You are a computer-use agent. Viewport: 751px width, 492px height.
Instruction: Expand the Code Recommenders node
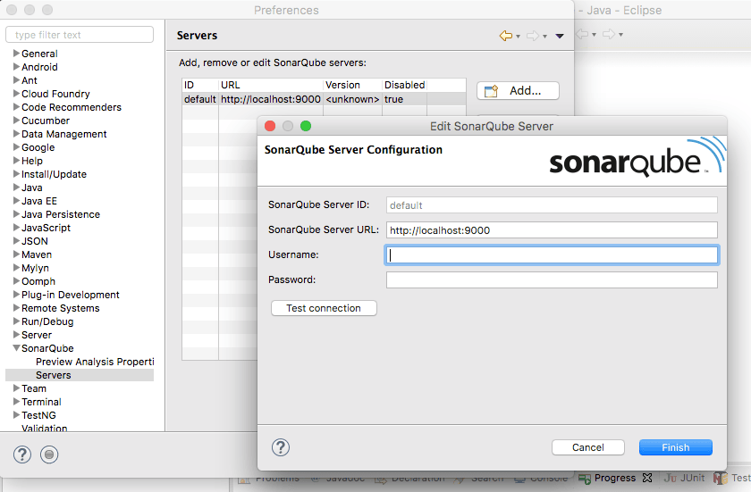(x=16, y=106)
